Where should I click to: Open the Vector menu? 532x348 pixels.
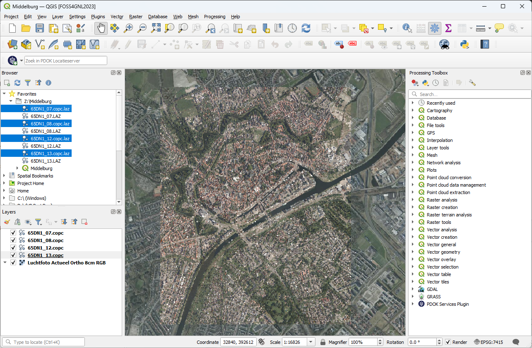pos(117,17)
